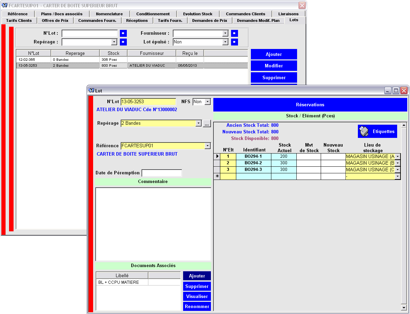410x314 pixels.
Task: Click the scrollbar down arrow in stock panel
Action: [x=403, y=307]
